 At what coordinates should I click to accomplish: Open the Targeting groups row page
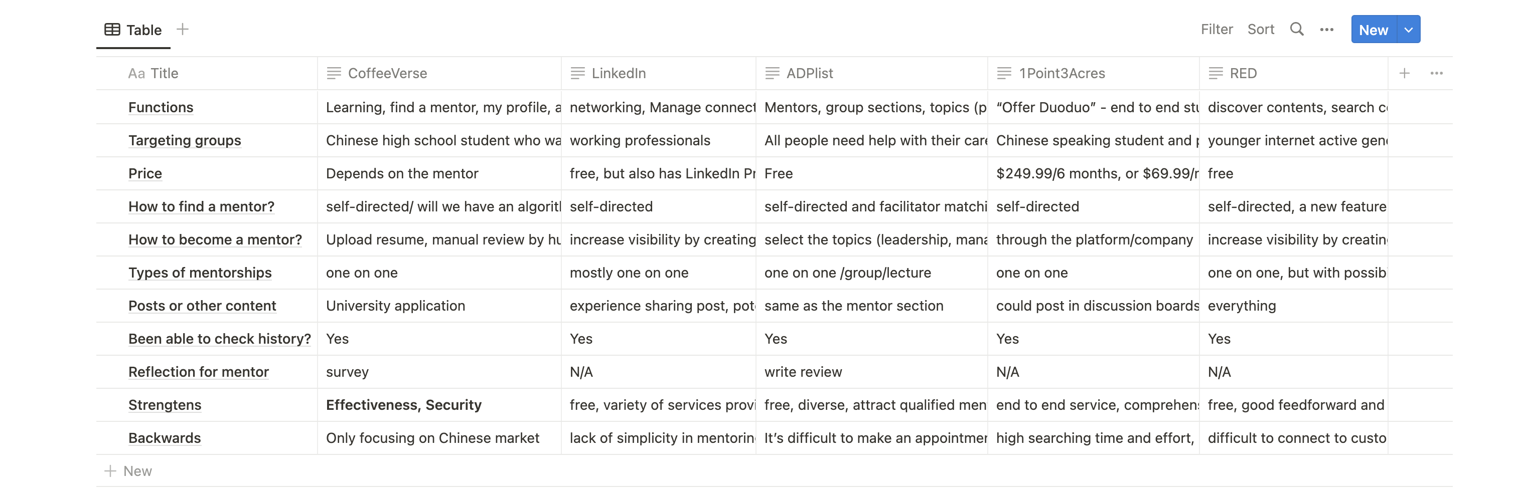click(184, 141)
